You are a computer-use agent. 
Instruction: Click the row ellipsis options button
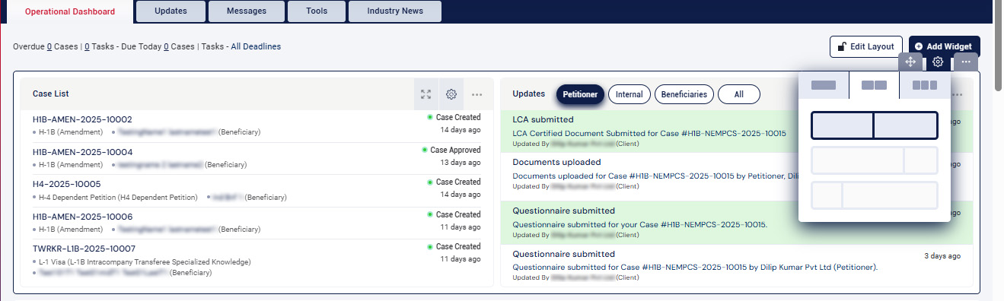click(965, 62)
